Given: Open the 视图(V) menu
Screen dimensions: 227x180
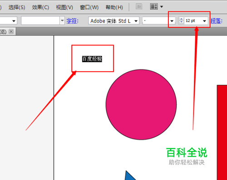Looking at the screenshot, I should click(x=64, y=7).
